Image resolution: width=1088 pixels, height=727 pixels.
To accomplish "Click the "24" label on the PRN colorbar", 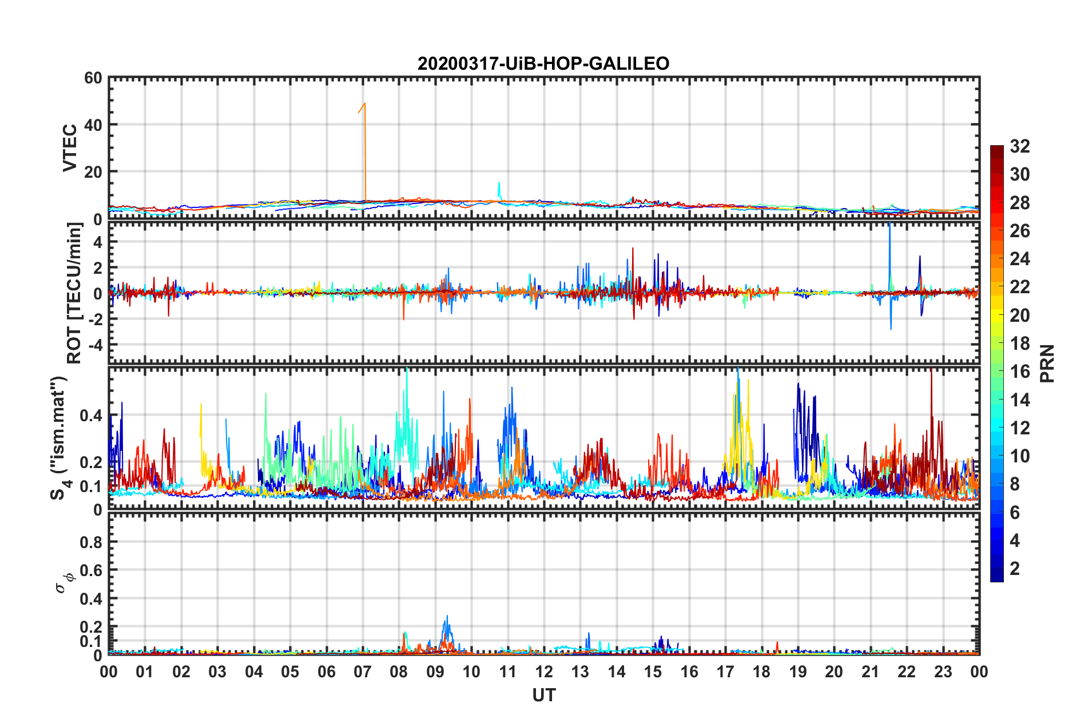I will coord(1019,259).
